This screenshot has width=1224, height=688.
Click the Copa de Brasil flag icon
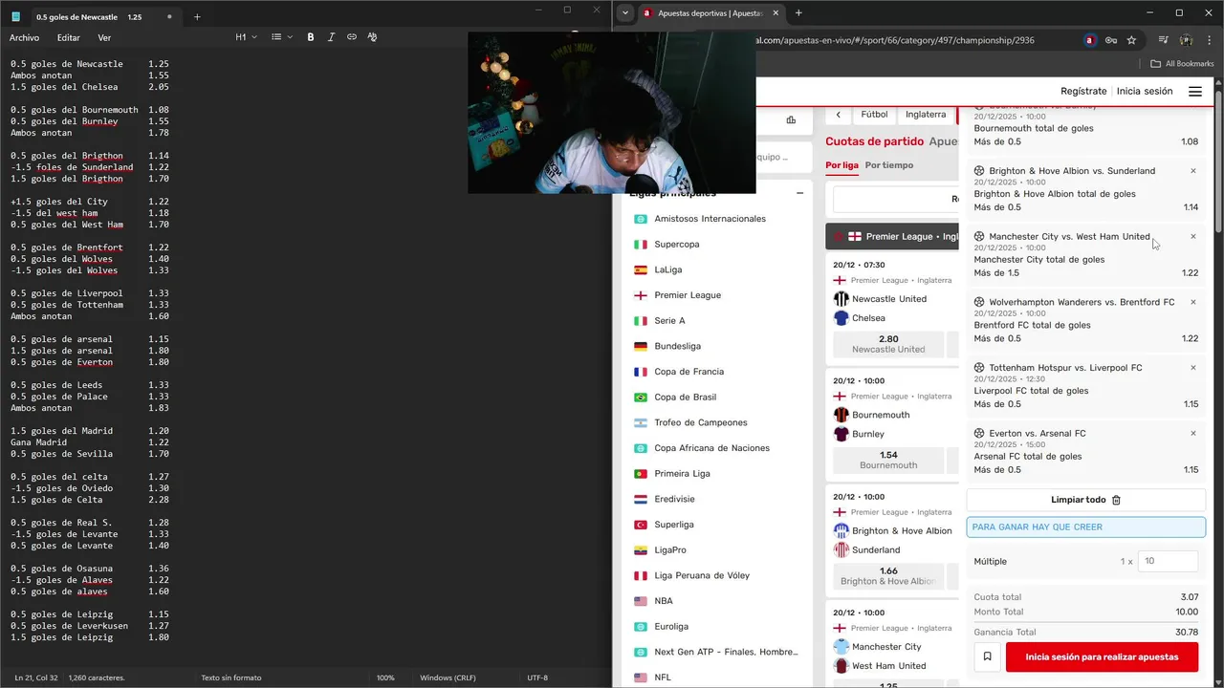coord(641,398)
